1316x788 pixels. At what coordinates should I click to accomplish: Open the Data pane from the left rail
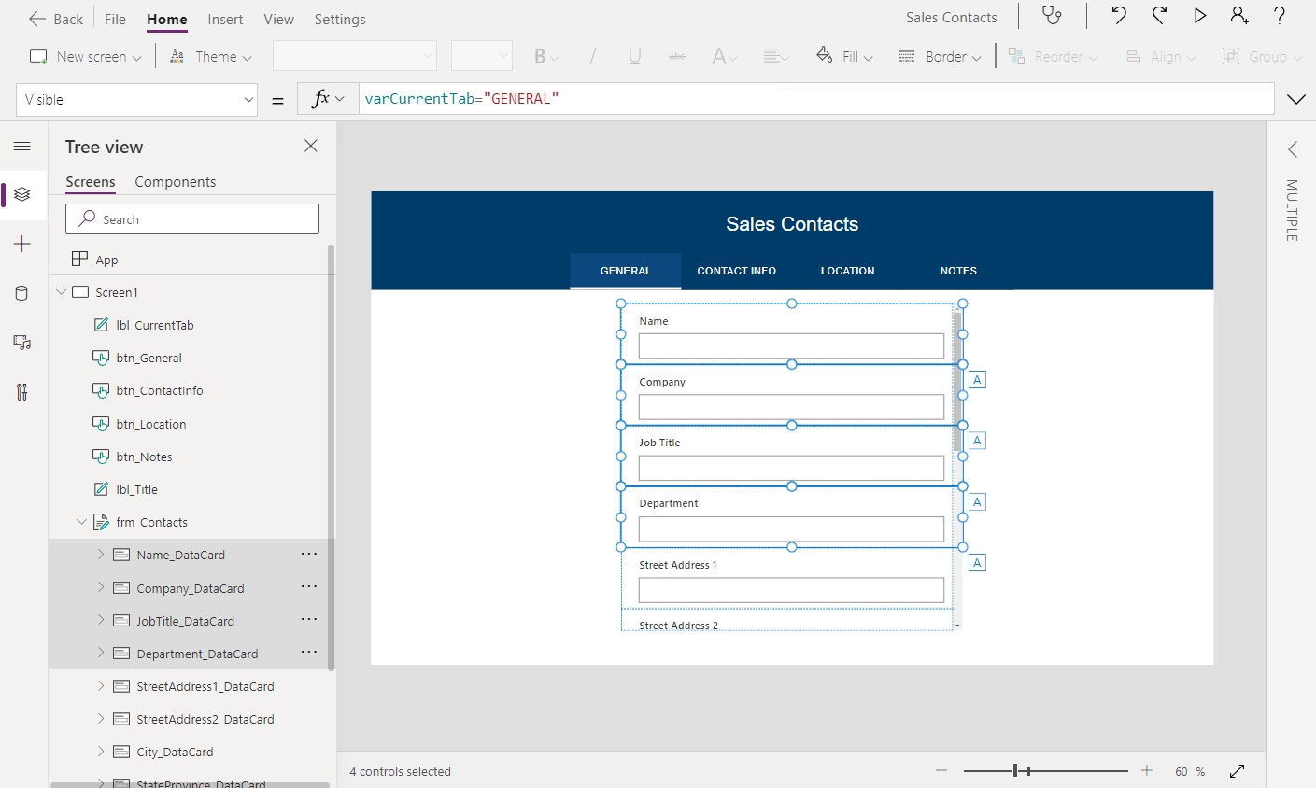pyautogui.click(x=22, y=292)
